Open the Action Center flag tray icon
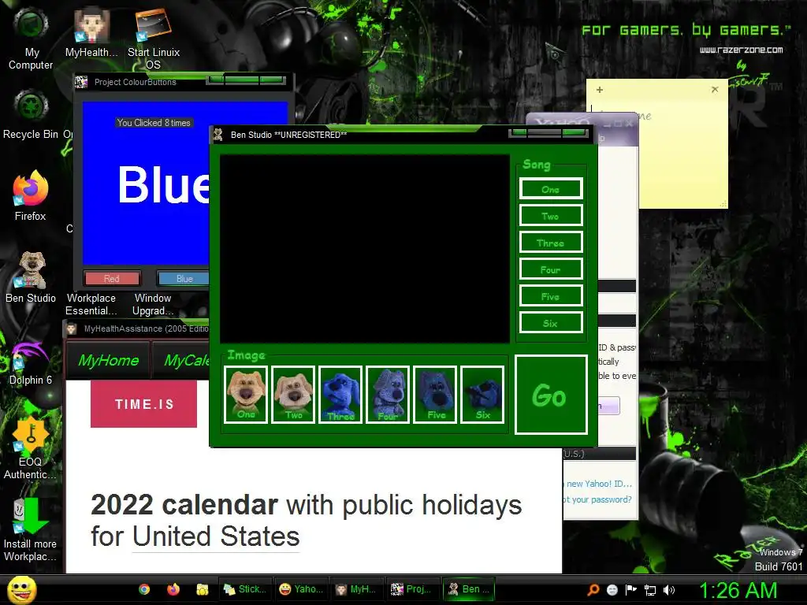 (x=631, y=590)
